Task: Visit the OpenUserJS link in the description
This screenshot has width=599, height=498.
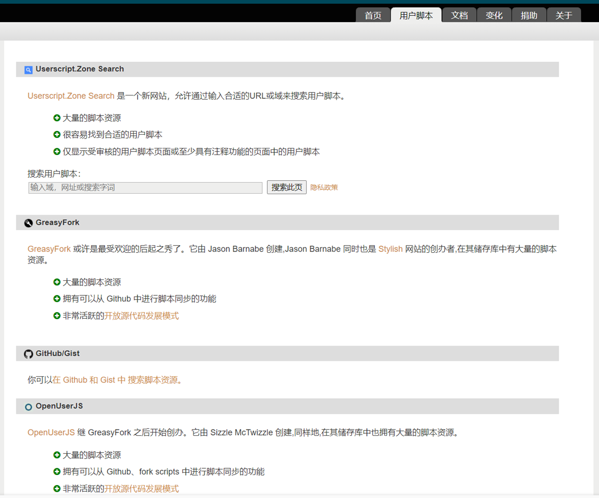Action: coord(51,432)
